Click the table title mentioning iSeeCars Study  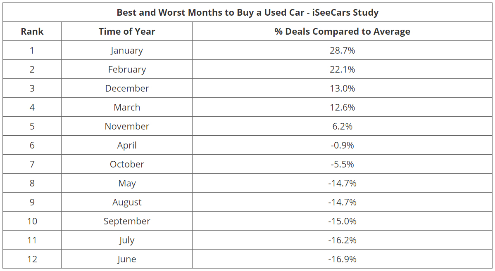pyautogui.click(x=247, y=12)
